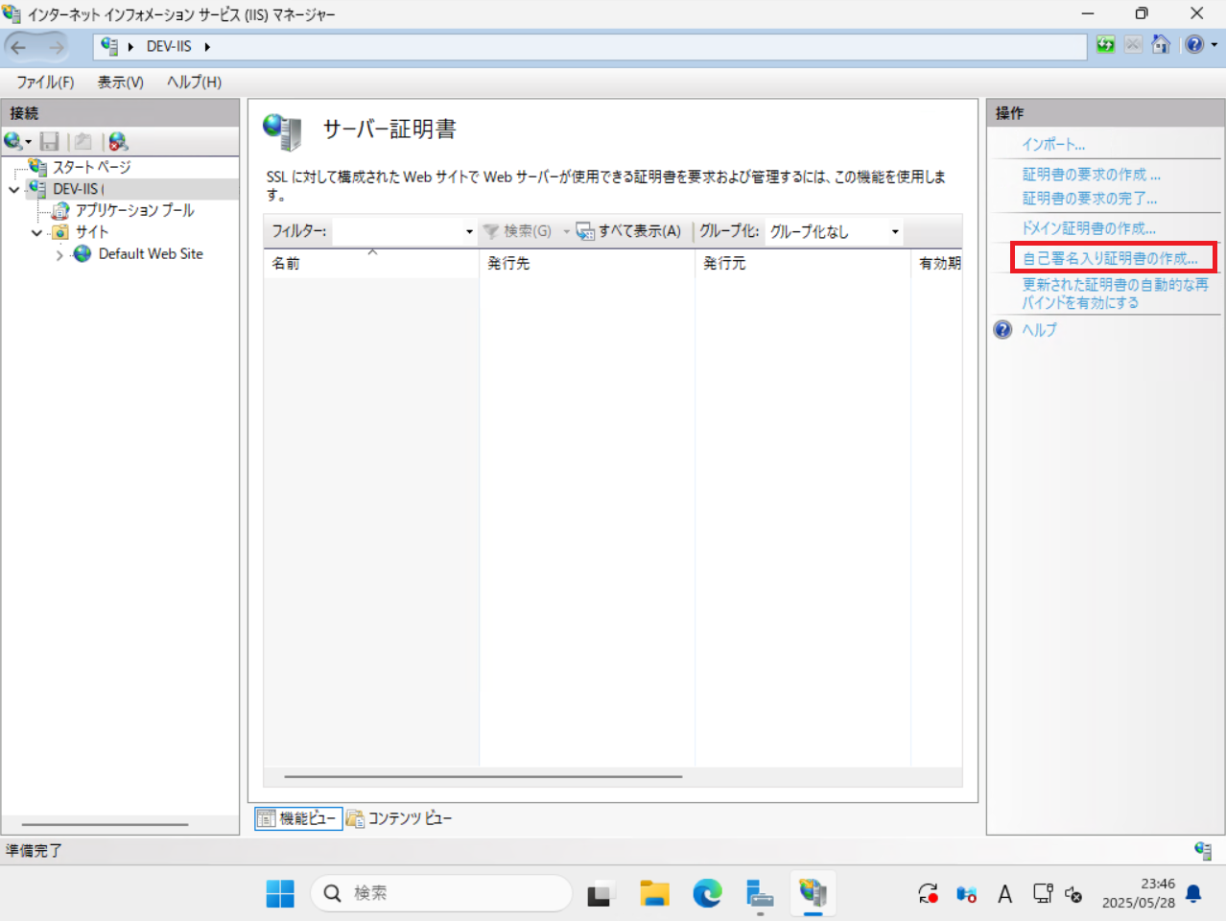Open the フィルター dropdown arrow

469,231
